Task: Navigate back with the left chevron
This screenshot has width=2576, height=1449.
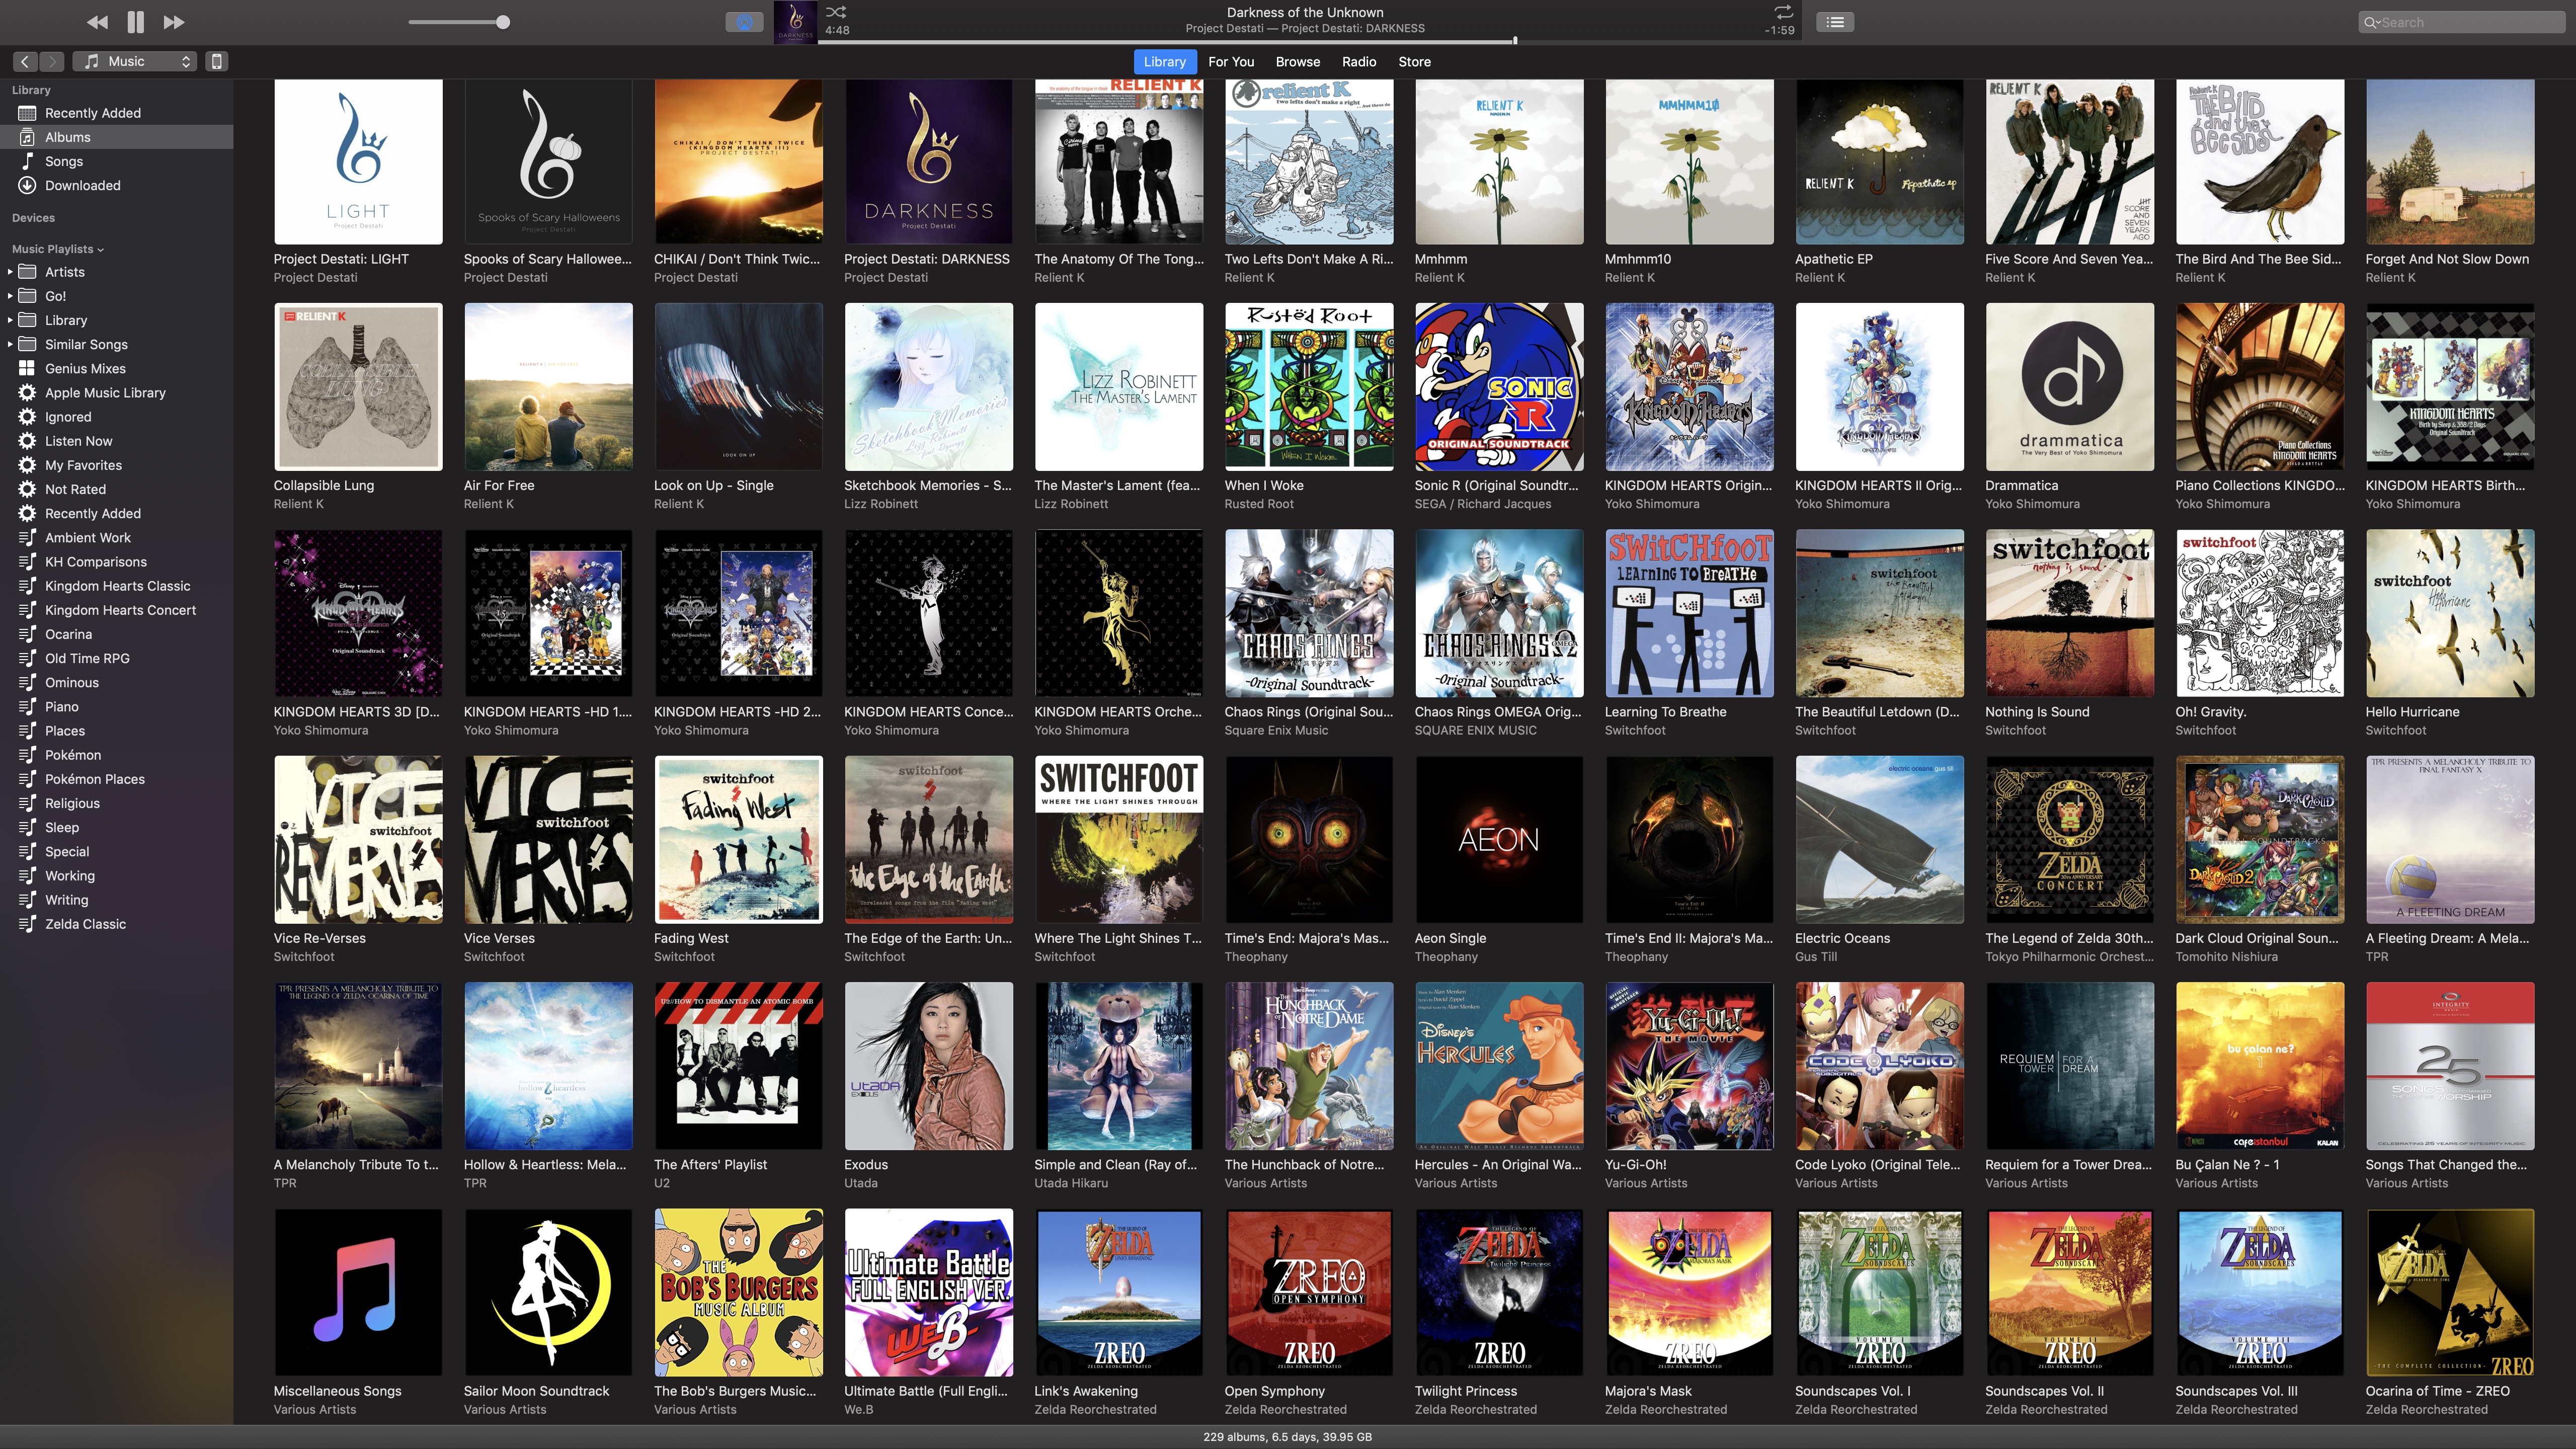Action: point(26,62)
